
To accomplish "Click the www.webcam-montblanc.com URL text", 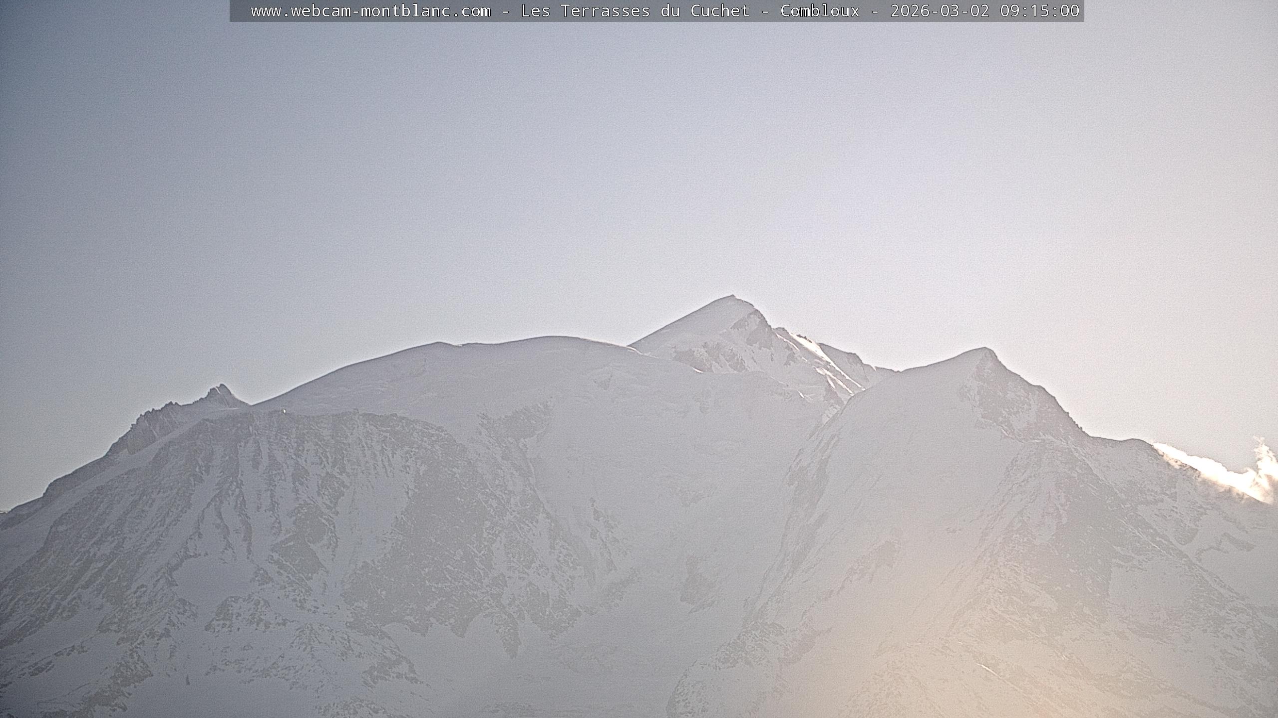I will (370, 11).
